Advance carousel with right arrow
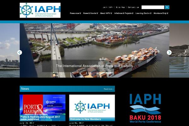The height and width of the screenshot is (126, 189). pos(169,53)
